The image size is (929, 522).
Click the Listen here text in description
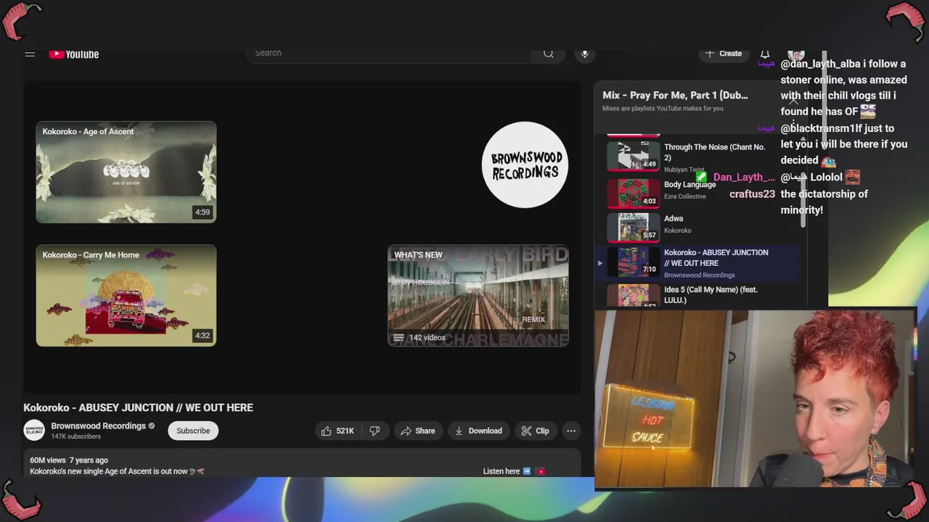[x=502, y=471]
